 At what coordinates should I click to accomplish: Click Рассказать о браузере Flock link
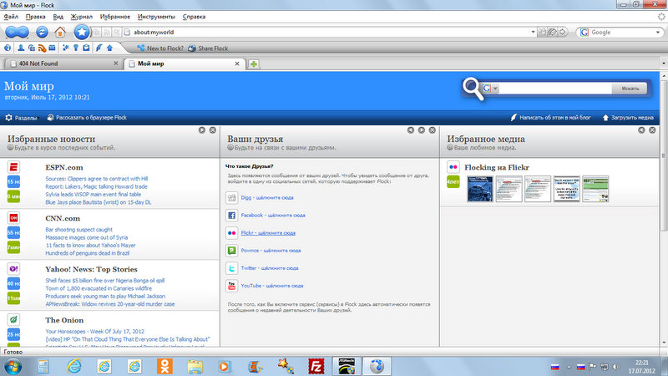coord(87,118)
